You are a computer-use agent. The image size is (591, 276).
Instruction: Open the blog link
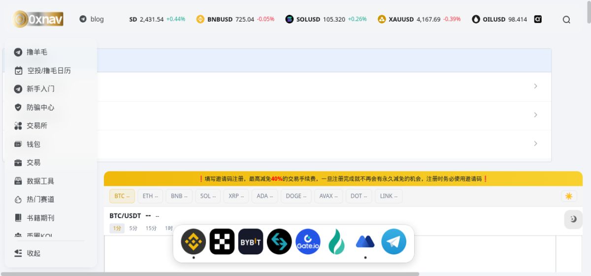pos(97,19)
